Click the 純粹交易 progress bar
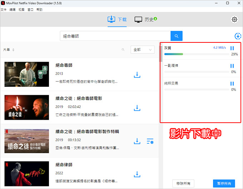 (x=197, y=90)
